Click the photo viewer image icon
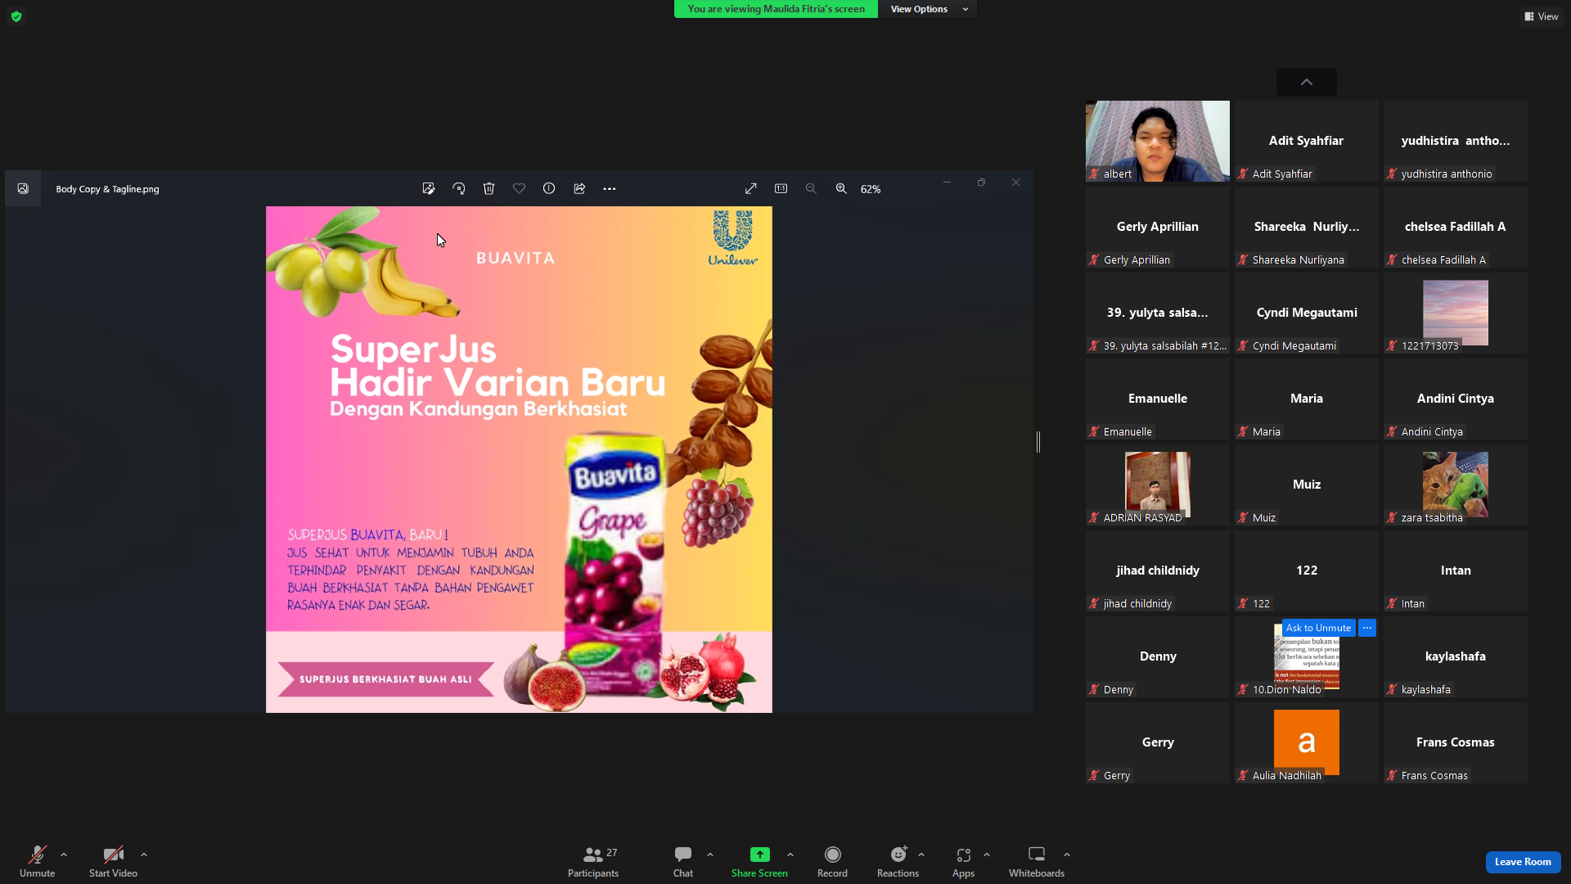This screenshot has width=1571, height=884. coord(23,188)
